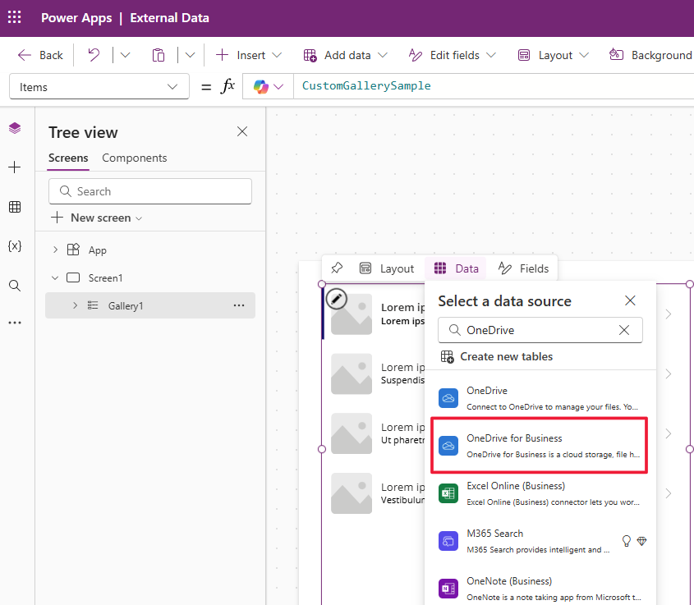Click the fx formula icon in formula bar
694x605 pixels.
(x=228, y=85)
